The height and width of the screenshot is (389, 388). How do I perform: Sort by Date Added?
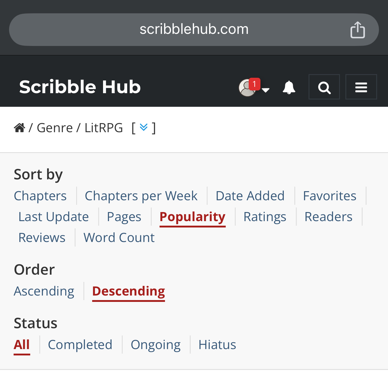(250, 196)
